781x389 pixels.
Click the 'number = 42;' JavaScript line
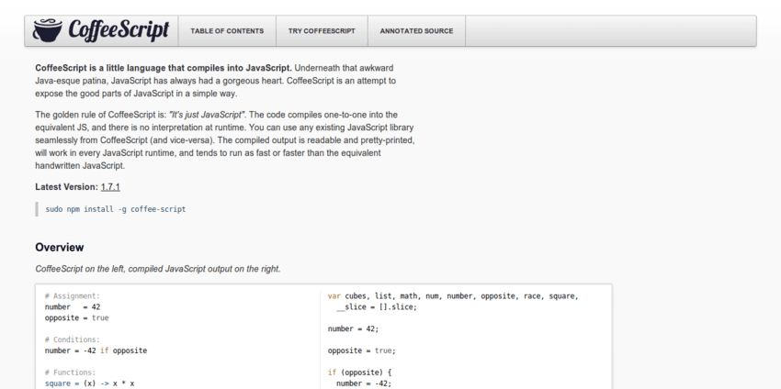tap(353, 328)
